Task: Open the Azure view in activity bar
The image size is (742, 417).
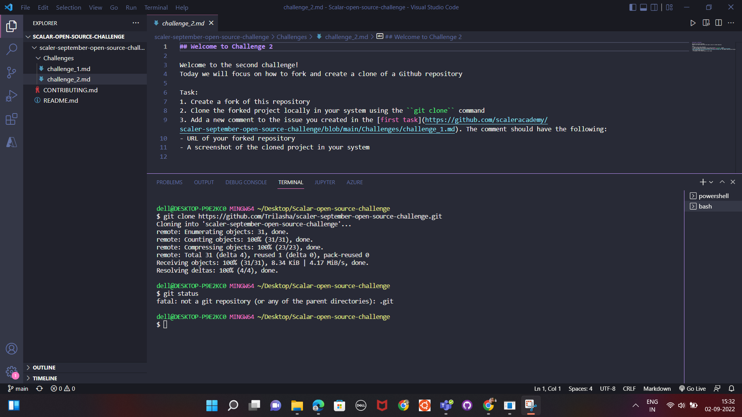Action: click(x=12, y=142)
